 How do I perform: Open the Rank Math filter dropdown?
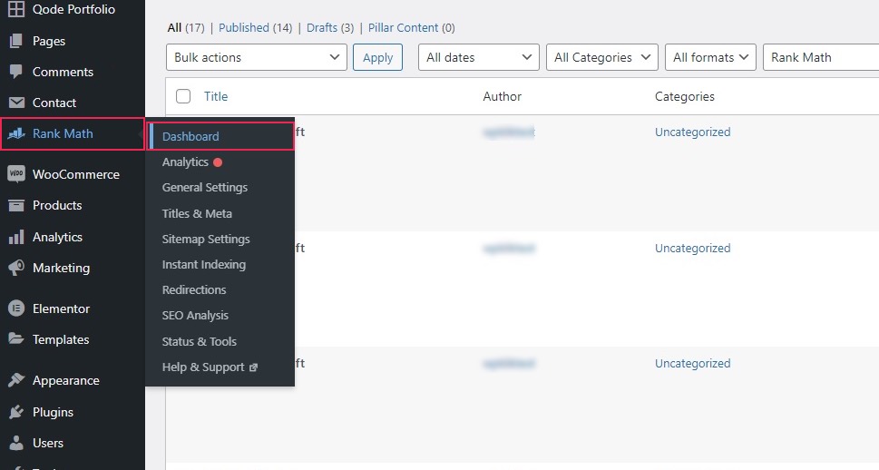pos(821,57)
